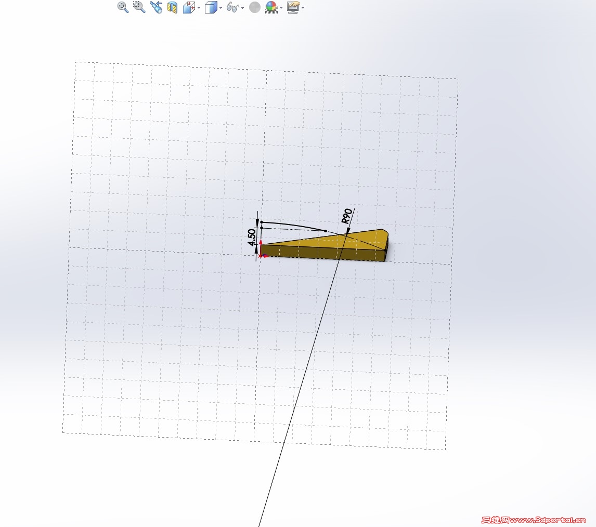Image resolution: width=596 pixels, height=527 pixels.
Task: Open the View Settings dropdown arrow
Action: coord(303,8)
